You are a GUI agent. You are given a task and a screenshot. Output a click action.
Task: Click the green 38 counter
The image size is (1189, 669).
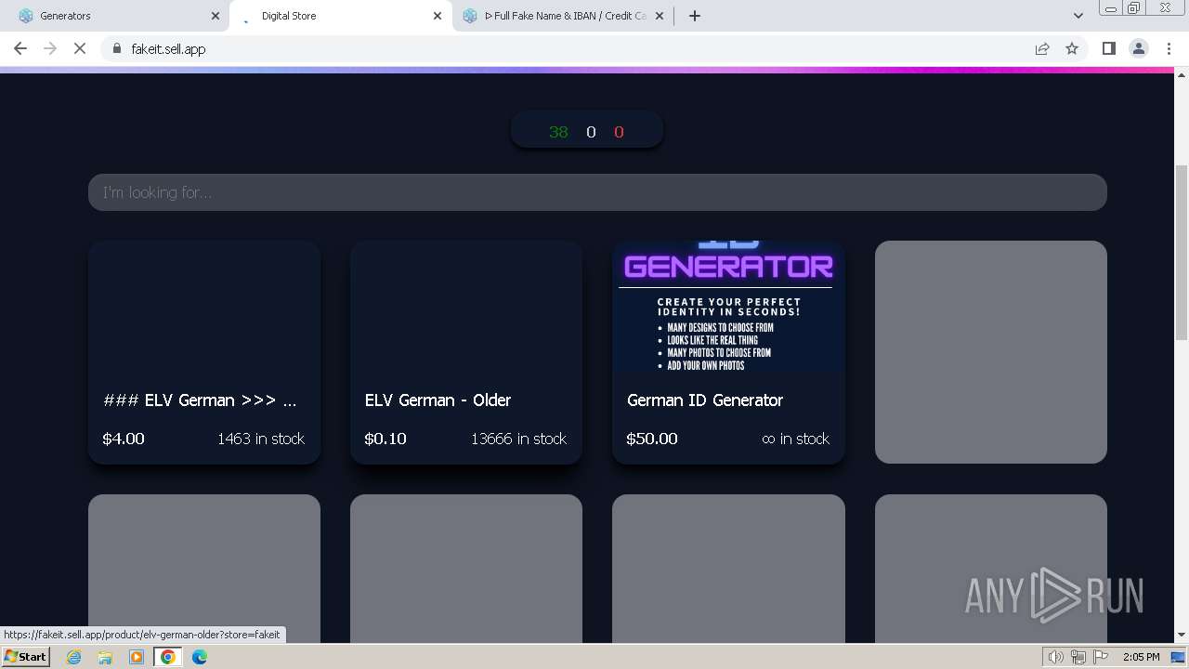558,132
